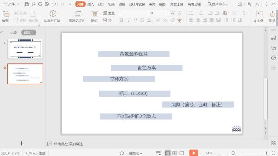This screenshot has height=156, width=278.
Task: Click the Redo arrow icon
Action: point(63,4)
